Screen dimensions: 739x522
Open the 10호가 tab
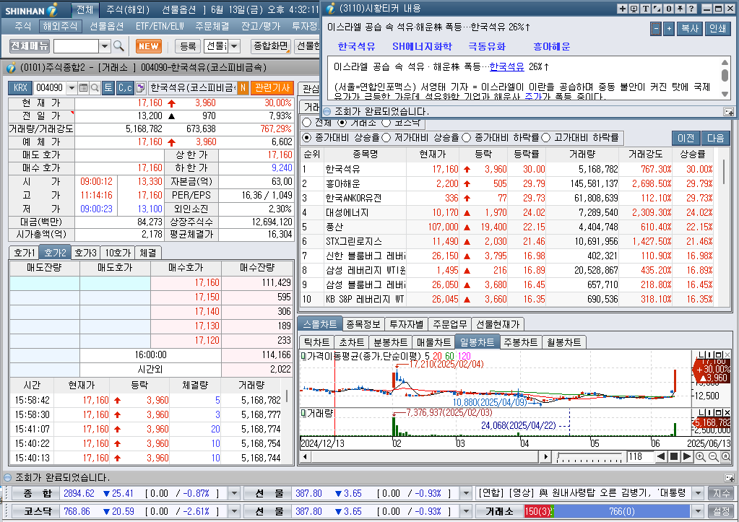pyautogui.click(x=118, y=253)
